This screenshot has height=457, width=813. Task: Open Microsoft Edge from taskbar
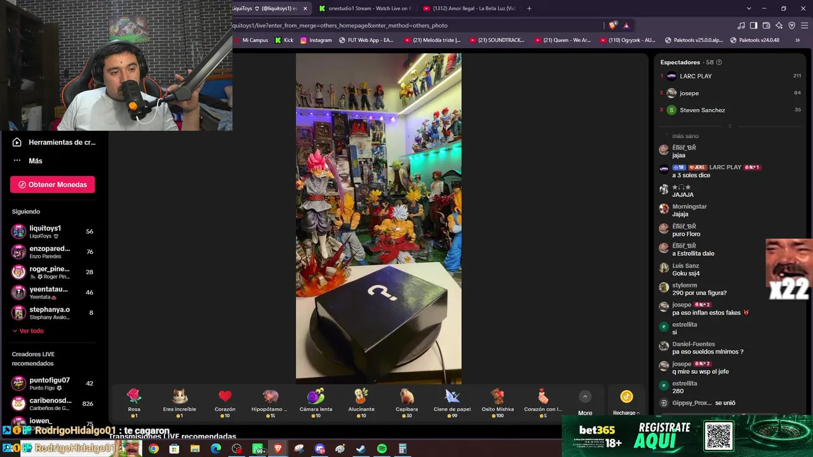tap(216, 449)
